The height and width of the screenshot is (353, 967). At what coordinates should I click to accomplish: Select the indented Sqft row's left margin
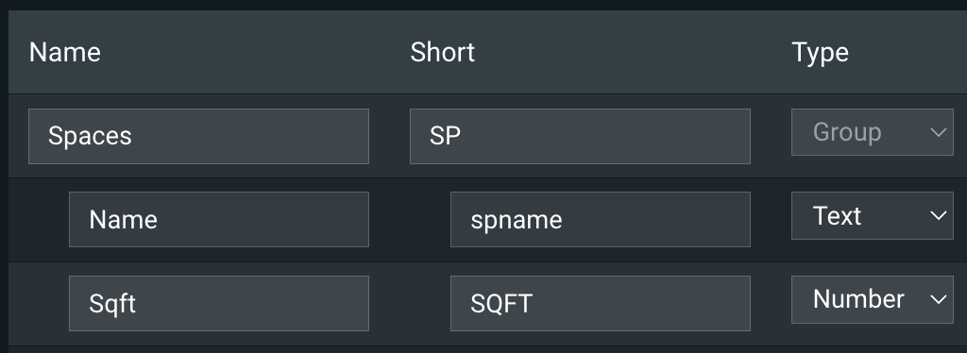pyautogui.click(x=38, y=303)
